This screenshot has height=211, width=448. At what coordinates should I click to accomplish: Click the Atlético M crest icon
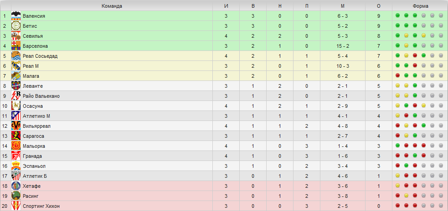[16, 116]
